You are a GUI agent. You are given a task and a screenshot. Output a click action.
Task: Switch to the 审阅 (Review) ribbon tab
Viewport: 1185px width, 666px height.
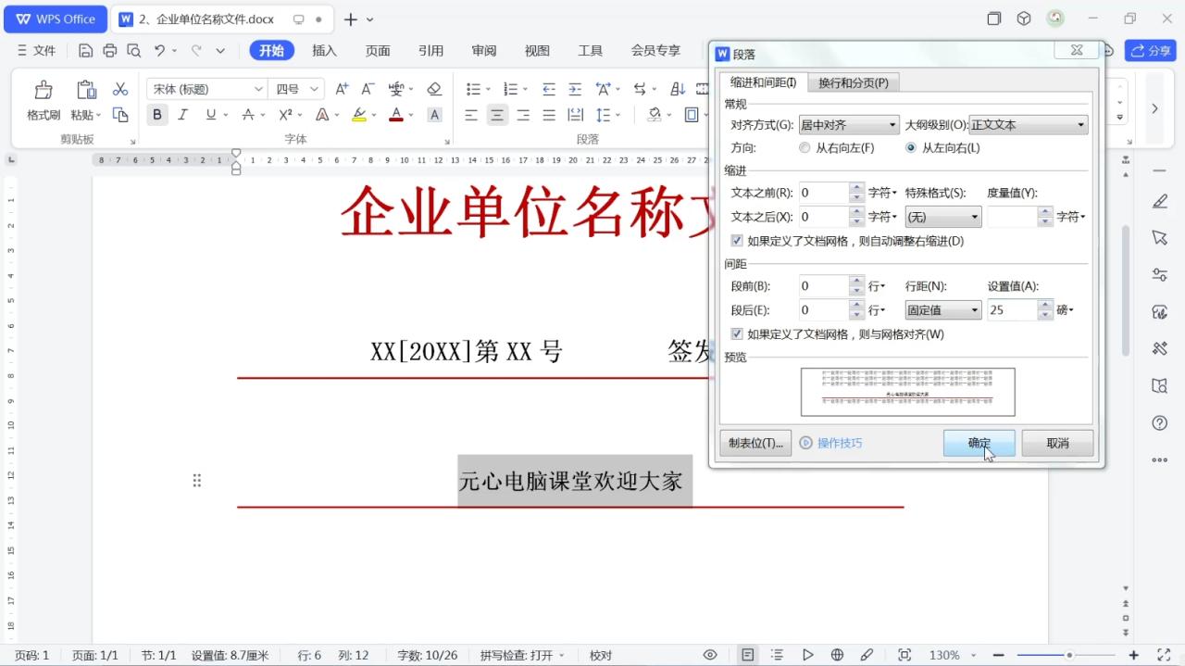point(484,50)
